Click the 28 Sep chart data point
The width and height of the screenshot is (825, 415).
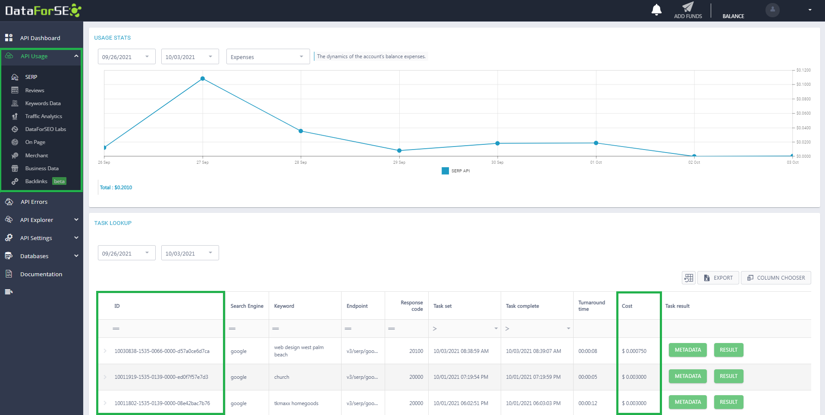coord(301,131)
